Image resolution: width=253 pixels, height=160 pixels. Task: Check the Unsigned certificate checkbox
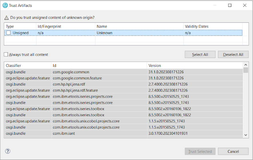click(x=8, y=33)
